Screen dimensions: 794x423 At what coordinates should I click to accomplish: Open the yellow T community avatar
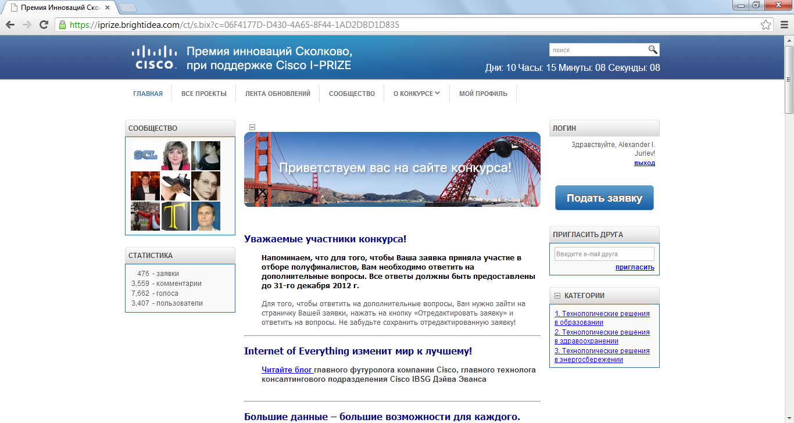click(x=176, y=216)
